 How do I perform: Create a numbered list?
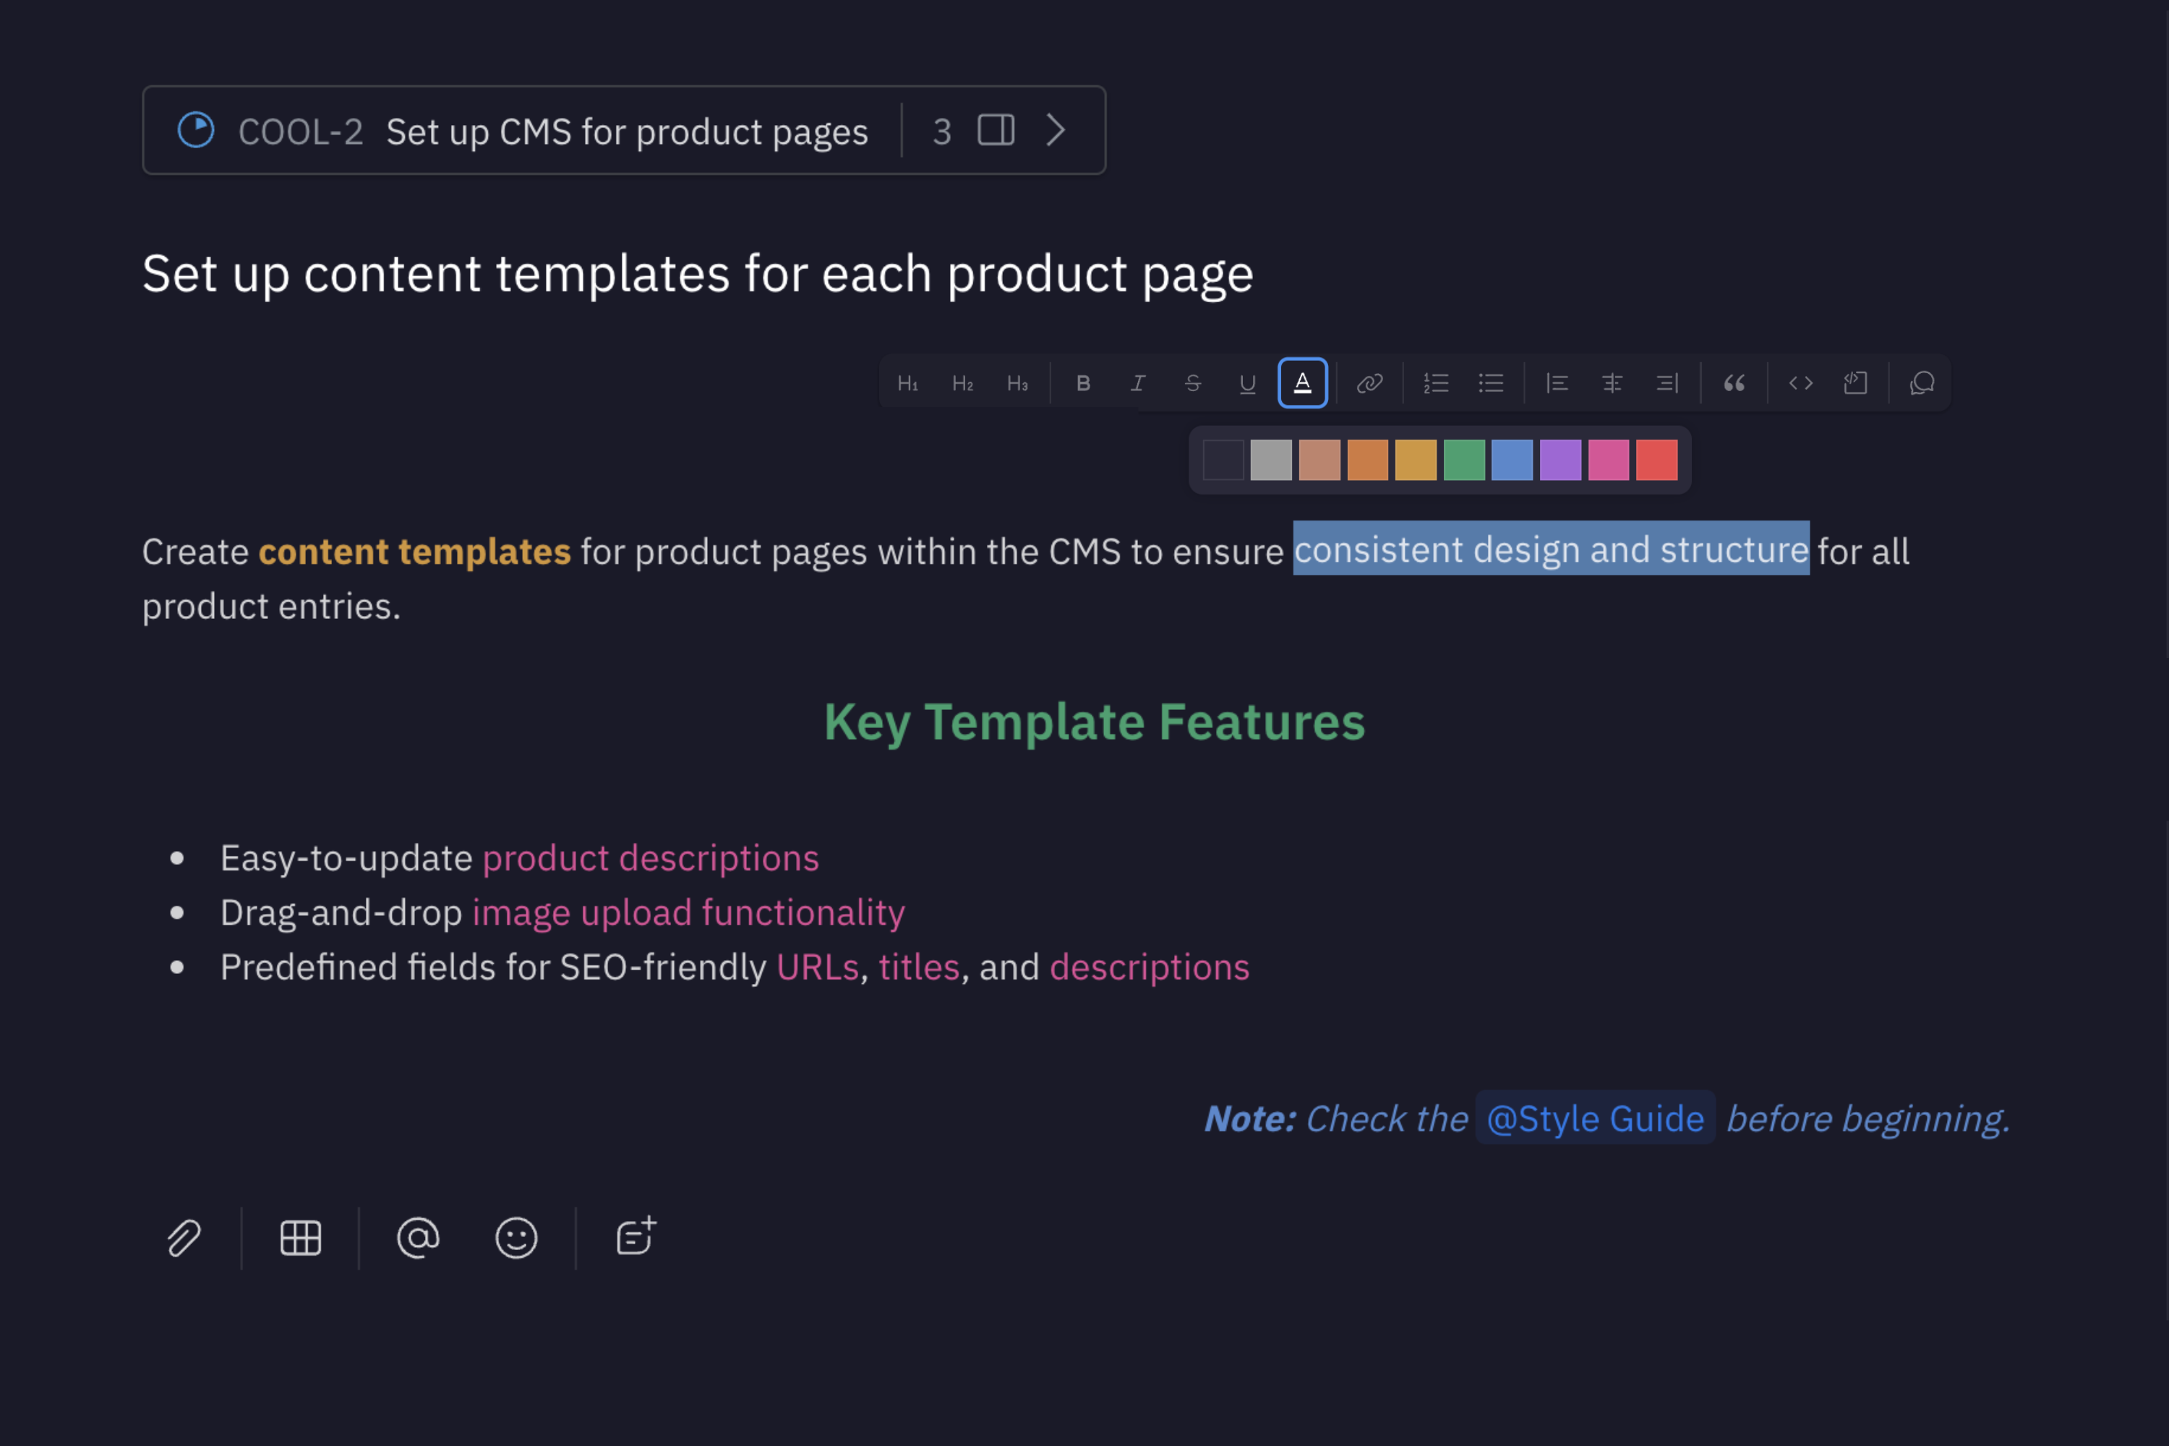(x=1436, y=382)
